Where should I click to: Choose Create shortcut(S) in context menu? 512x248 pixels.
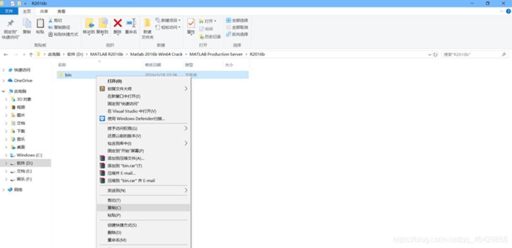(x=144, y=225)
